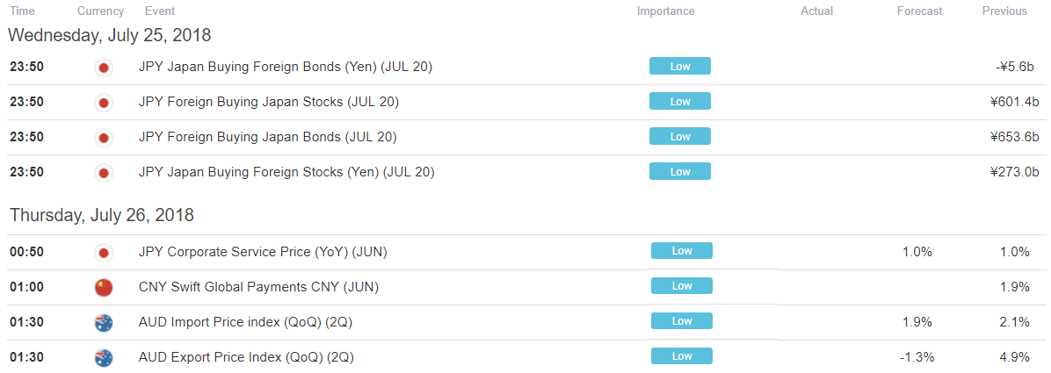Select the Thursday, July 26, 2018 date heading
This screenshot has height=373, width=1051.
click(101, 215)
